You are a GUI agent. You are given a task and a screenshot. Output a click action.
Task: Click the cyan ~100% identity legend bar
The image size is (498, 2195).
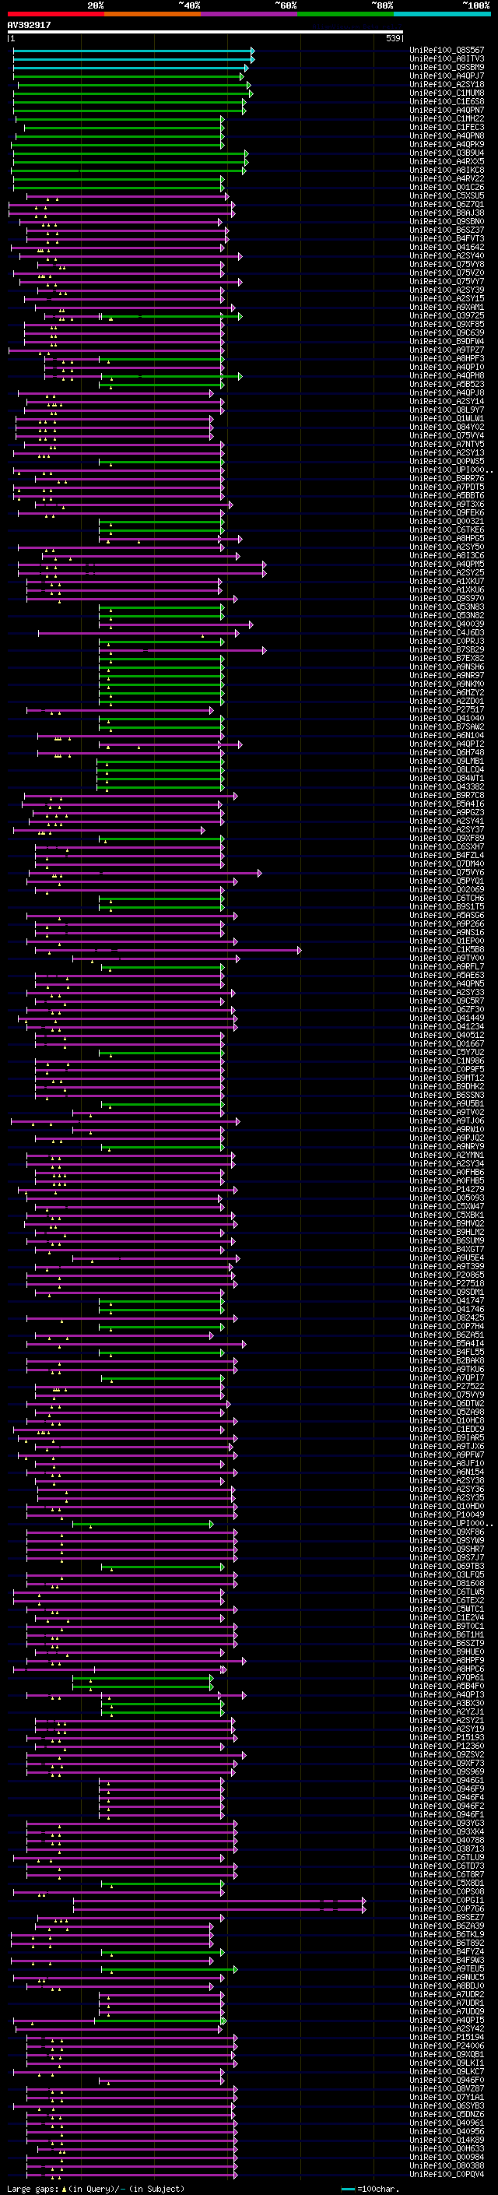(x=442, y=14)
